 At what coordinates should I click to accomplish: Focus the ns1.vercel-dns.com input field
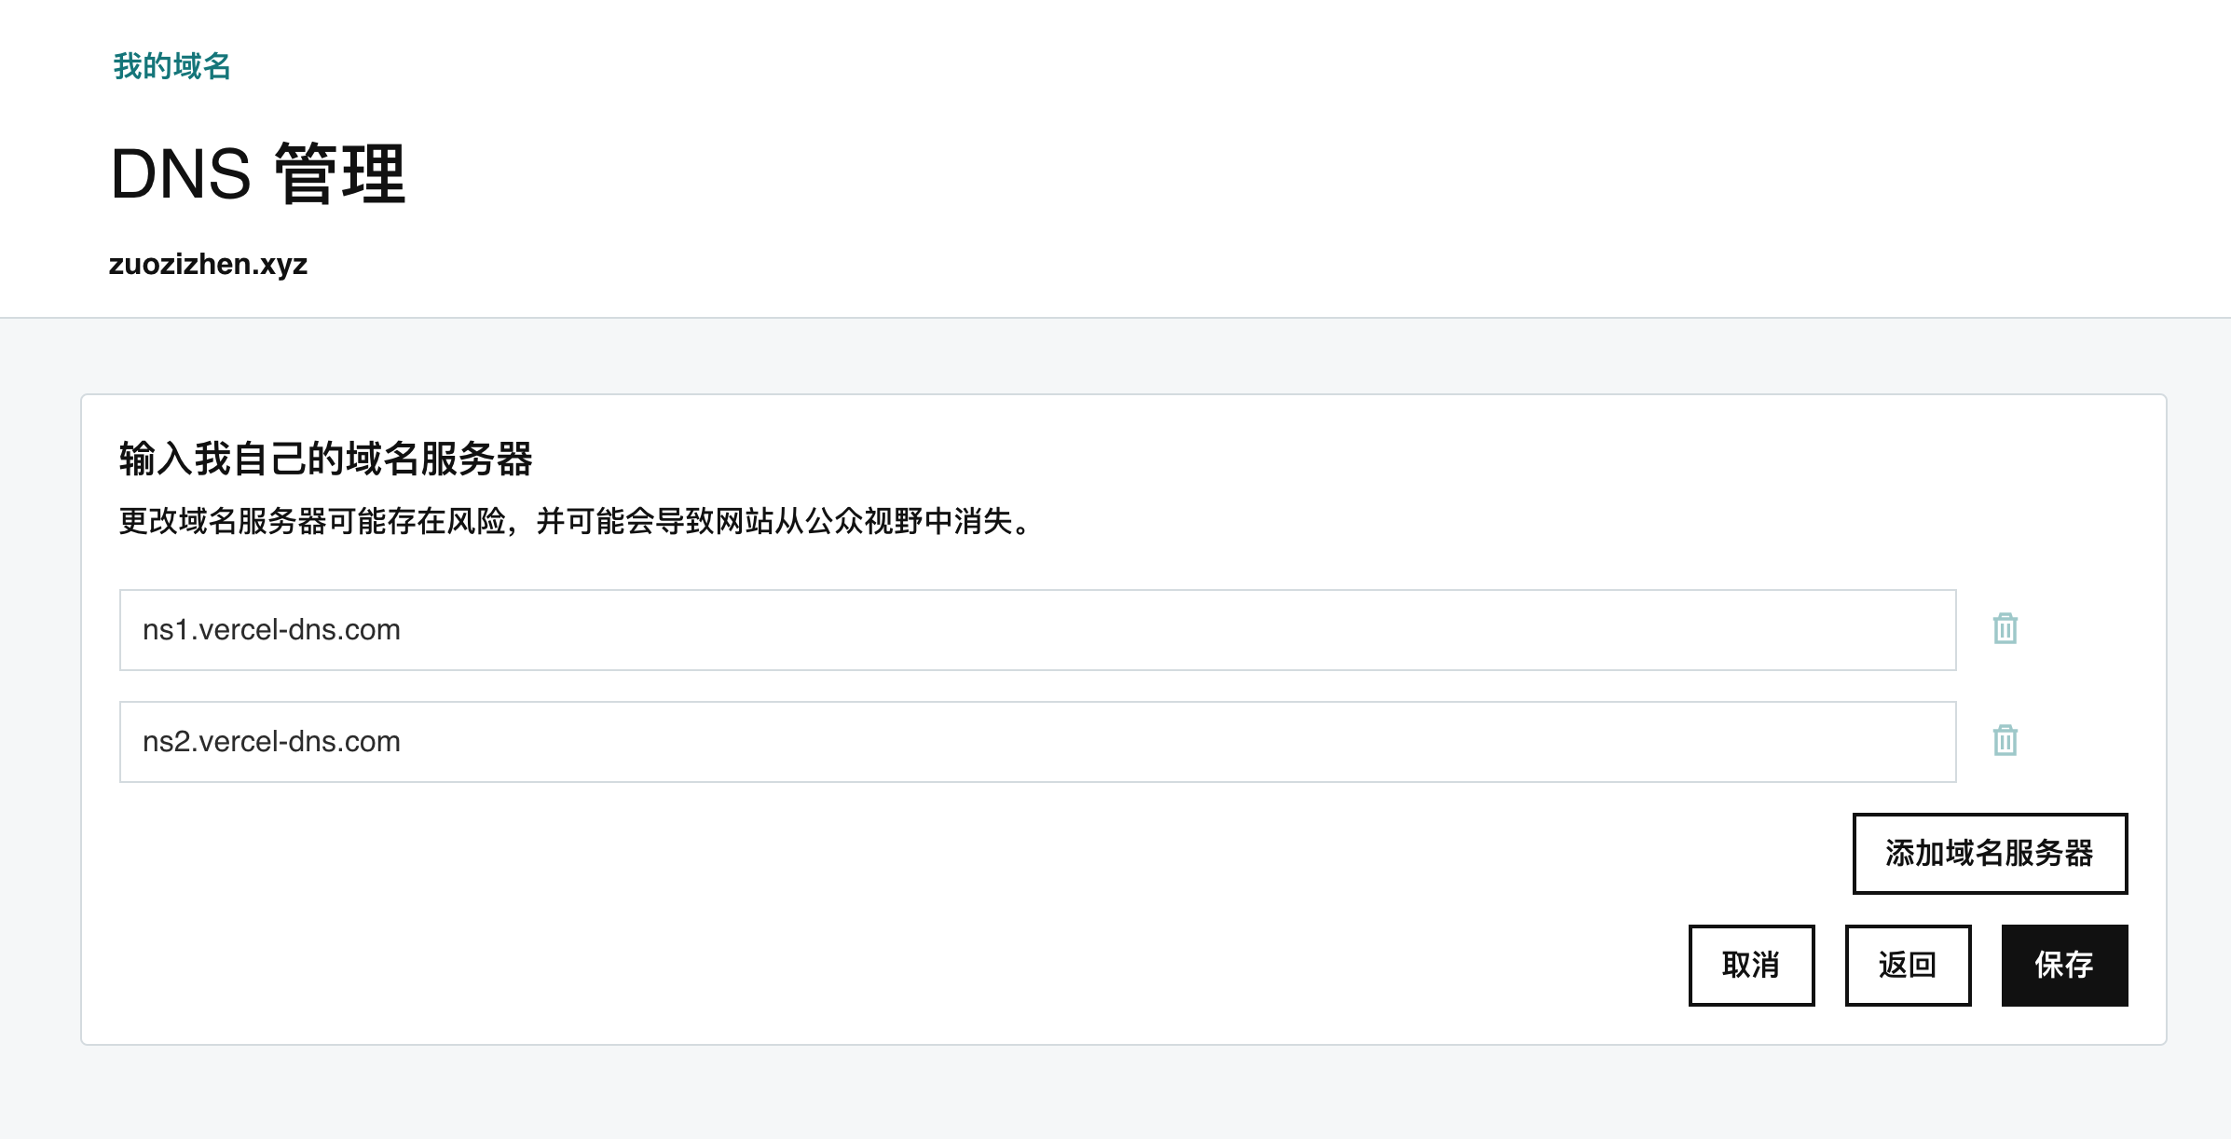click(x=1037, y=629)
